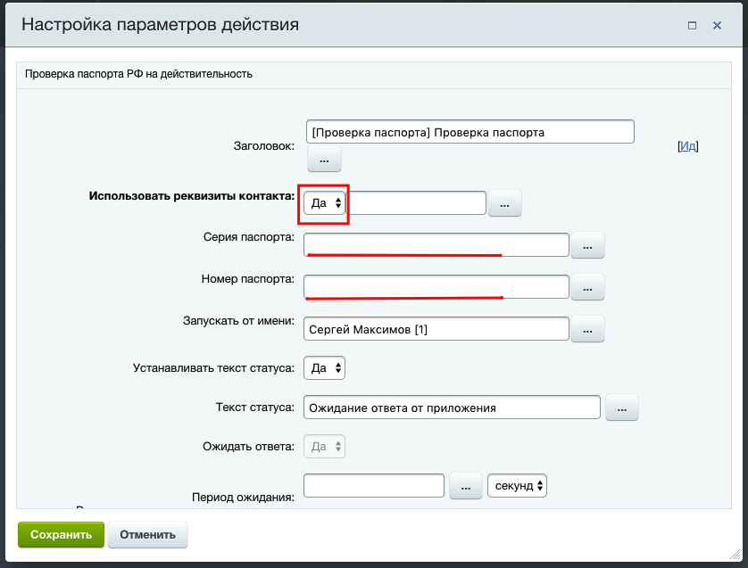
Task: Click into the Серия паспорта input
Action: (x=436, y=243)
